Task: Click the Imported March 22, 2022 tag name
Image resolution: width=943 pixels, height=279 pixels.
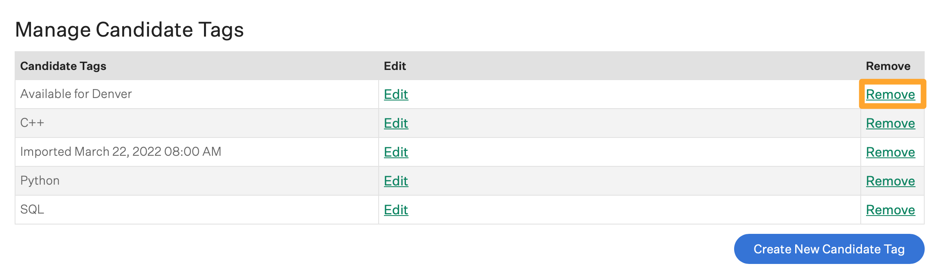Action: [x=121, y=152]
